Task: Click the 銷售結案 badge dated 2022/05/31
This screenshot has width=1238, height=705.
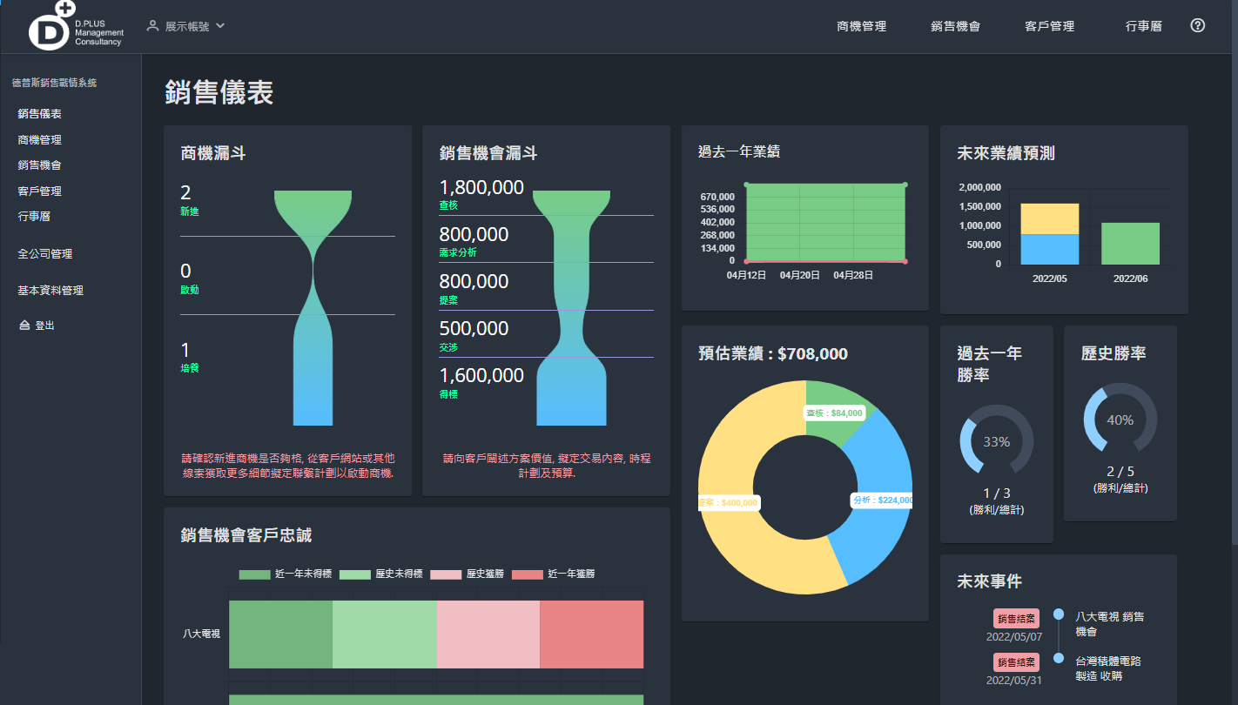Action: point(1016,661)
